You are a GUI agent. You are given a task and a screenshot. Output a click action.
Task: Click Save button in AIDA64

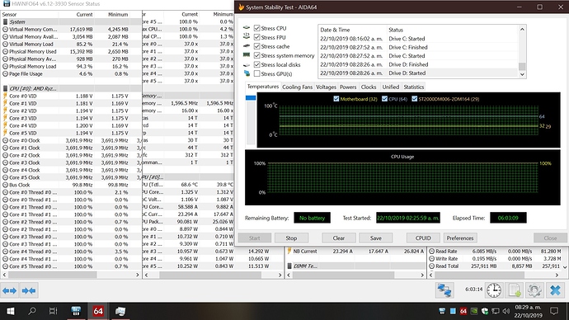coord(375,238)
